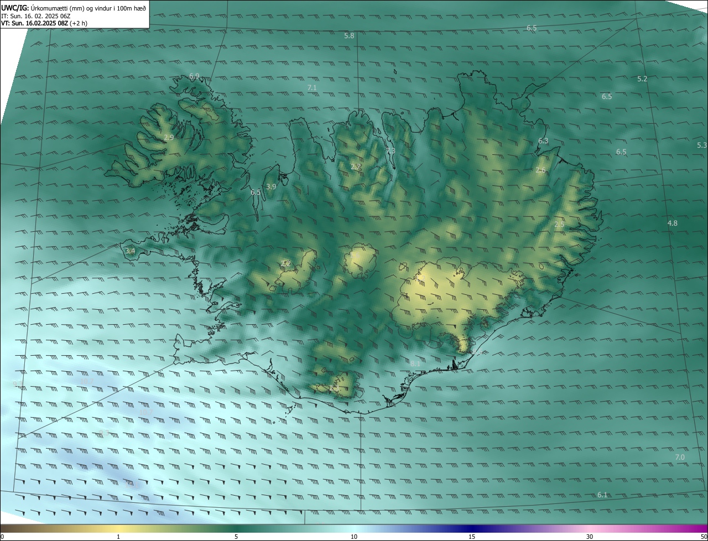Click the 6.1 value label
Viewport: 708px width, 541px height.
point(602,495)
